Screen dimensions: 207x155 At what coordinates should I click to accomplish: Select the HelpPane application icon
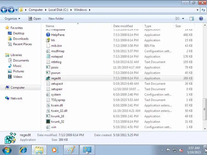click(48, 35)
